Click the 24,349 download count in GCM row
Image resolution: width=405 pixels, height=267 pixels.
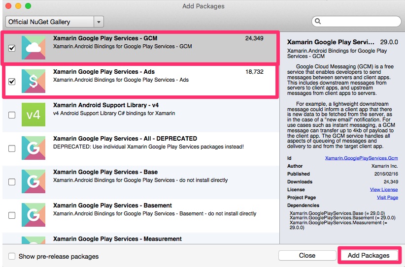point(254,38)
